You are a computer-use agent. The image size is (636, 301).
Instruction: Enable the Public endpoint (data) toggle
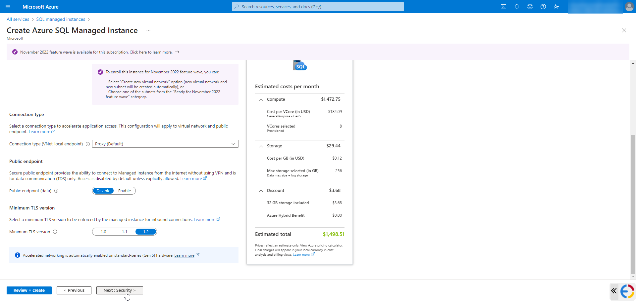[x=125, y=191]
